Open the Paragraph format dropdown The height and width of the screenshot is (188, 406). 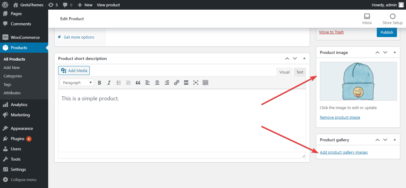coord(77,83)
